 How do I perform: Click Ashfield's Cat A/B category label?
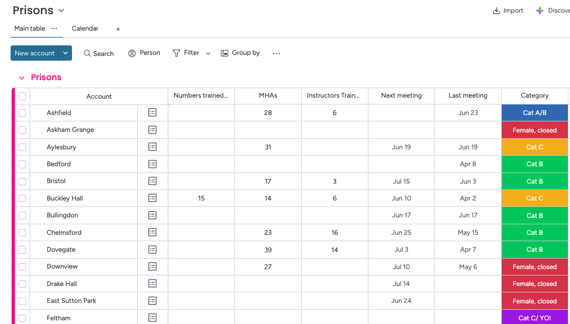[535, 113]
